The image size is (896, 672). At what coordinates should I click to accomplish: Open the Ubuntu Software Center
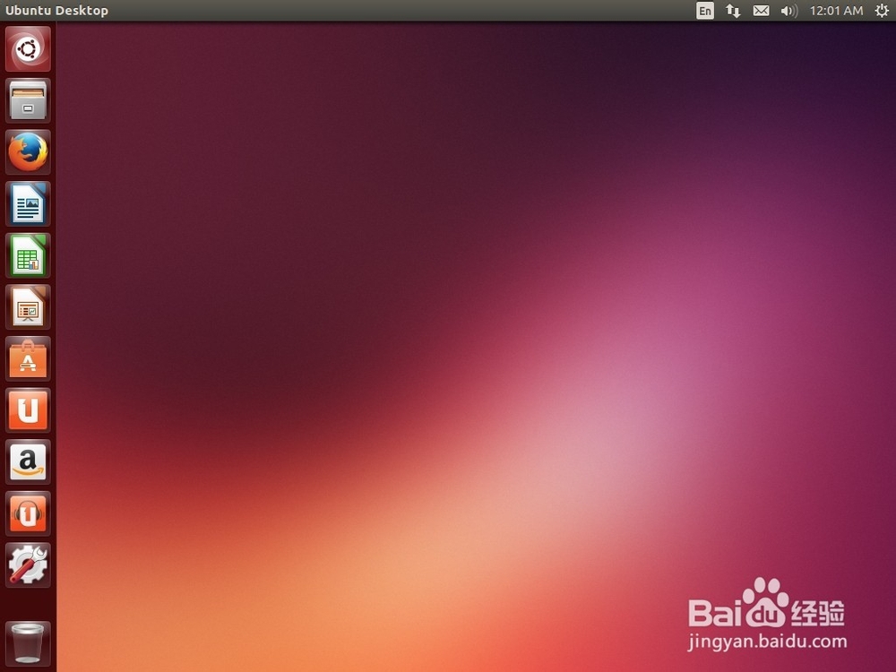tap(27, 359)
